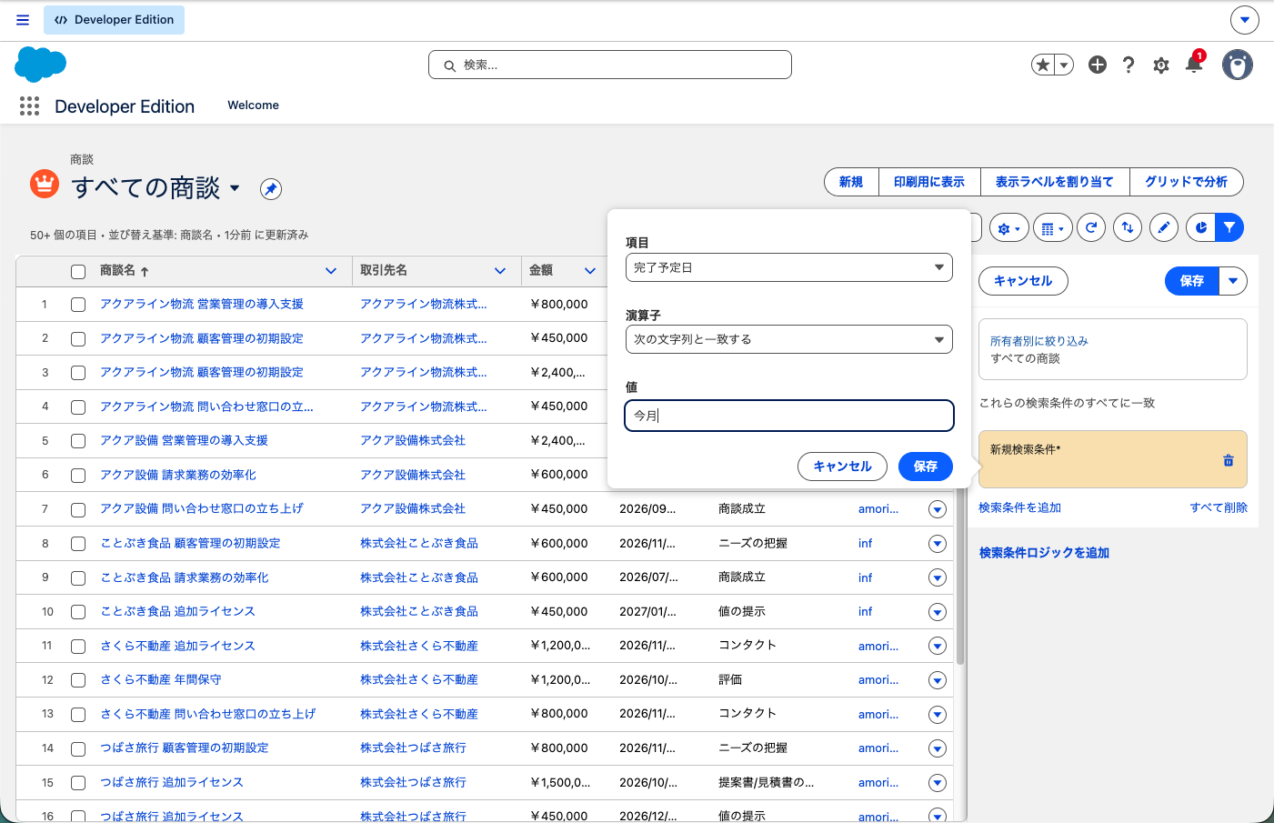The height and width of the screenshot is (823, 1274).
Task: Click the 値 input field
Action: point(789,416)
